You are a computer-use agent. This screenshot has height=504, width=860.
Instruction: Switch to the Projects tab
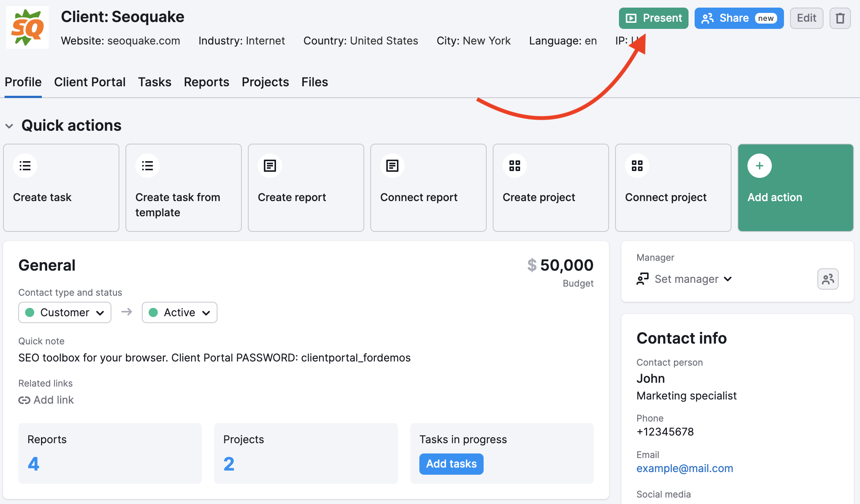(x=265, y=82)
